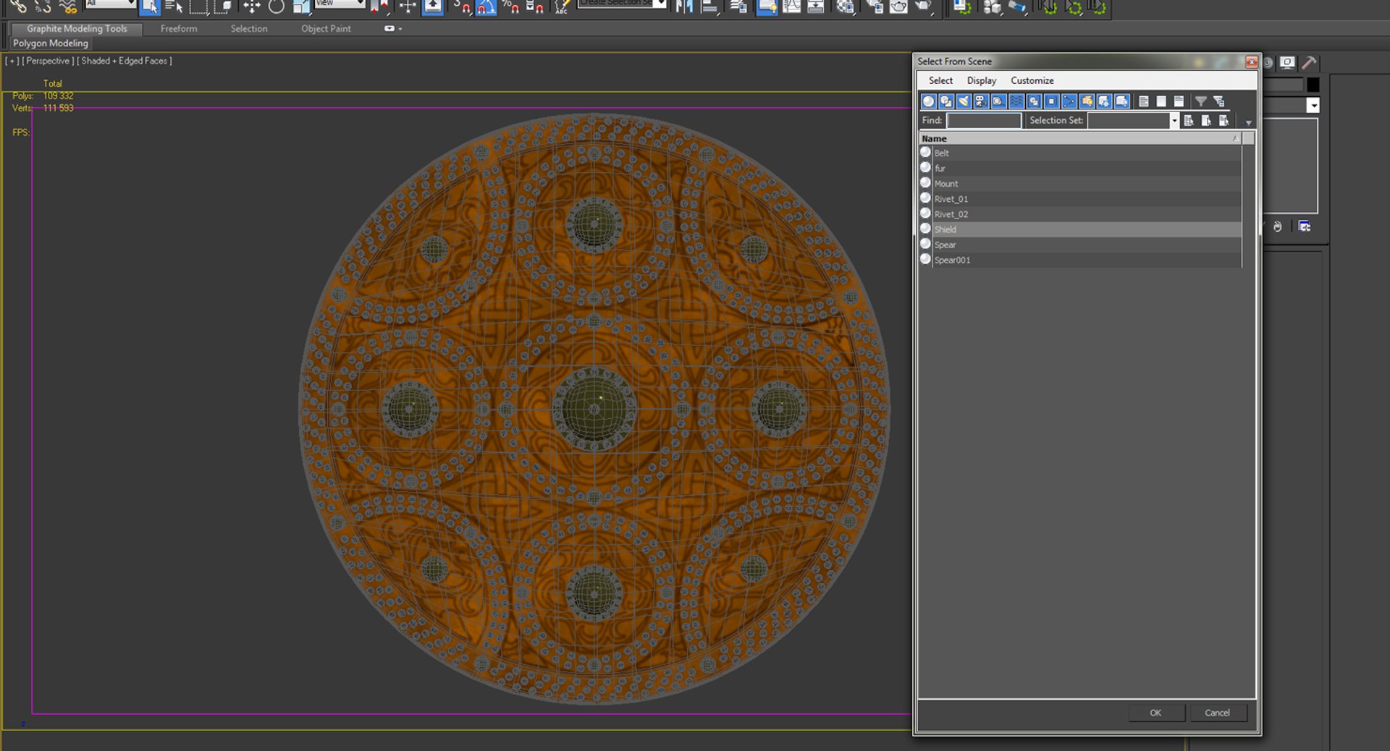Click the OK button

point(1156,713)
